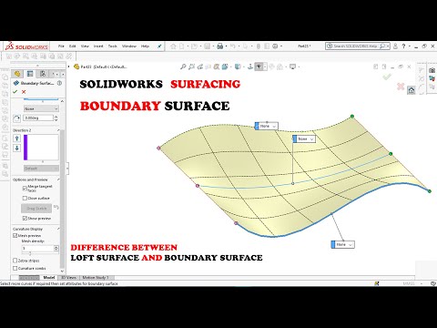Toggle Merge tangent faces checkbox
This screenshot has width=437, height=328.
(x=25, y=189)
